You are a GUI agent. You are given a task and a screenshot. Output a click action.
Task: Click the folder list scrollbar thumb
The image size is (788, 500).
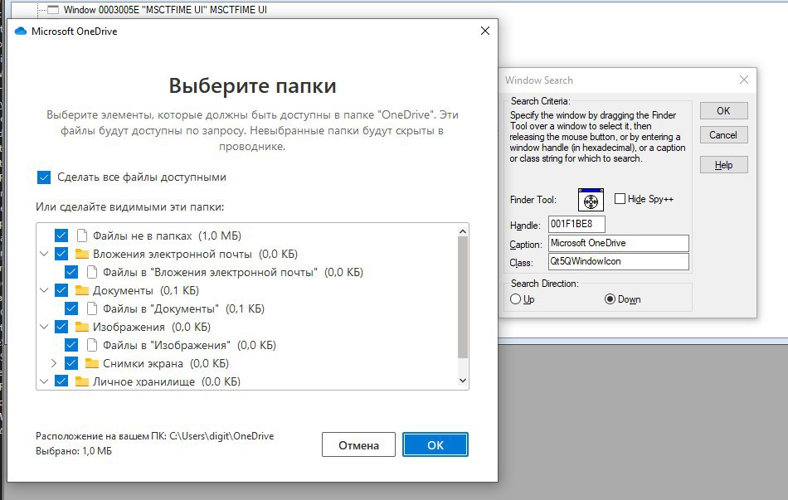pos(463,298)
